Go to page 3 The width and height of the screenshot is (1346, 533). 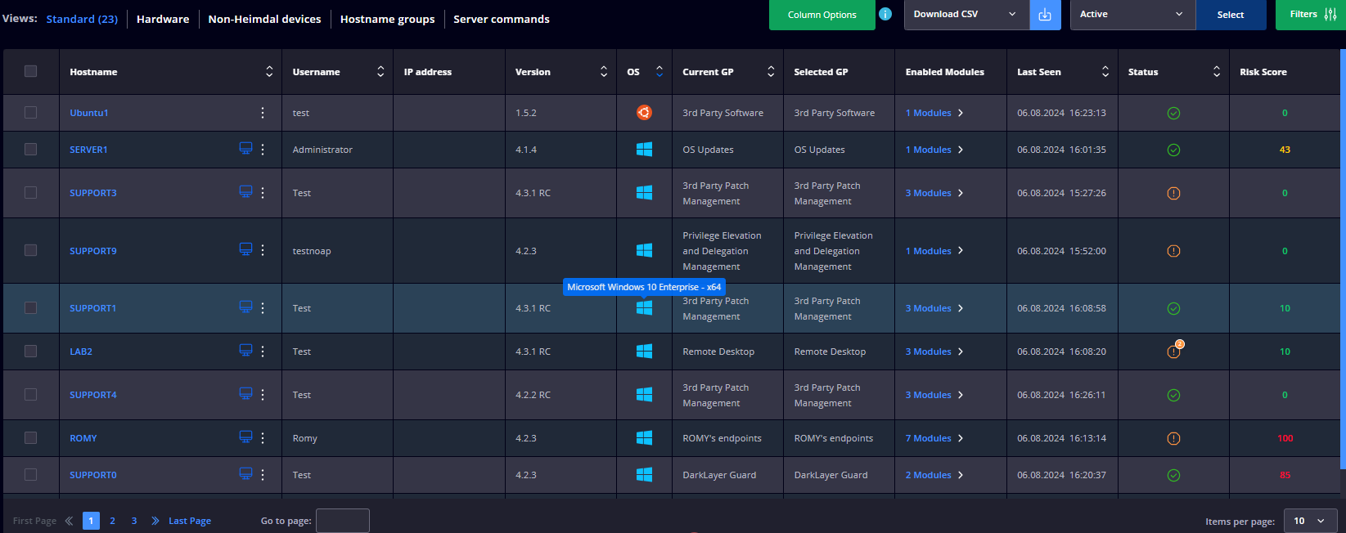pyautogui.click(x=134, y=521)
